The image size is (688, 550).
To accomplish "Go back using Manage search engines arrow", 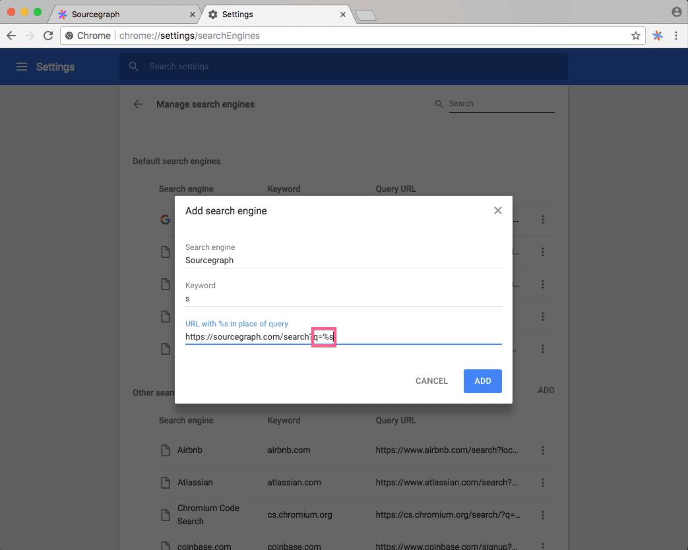I will 138,104.
